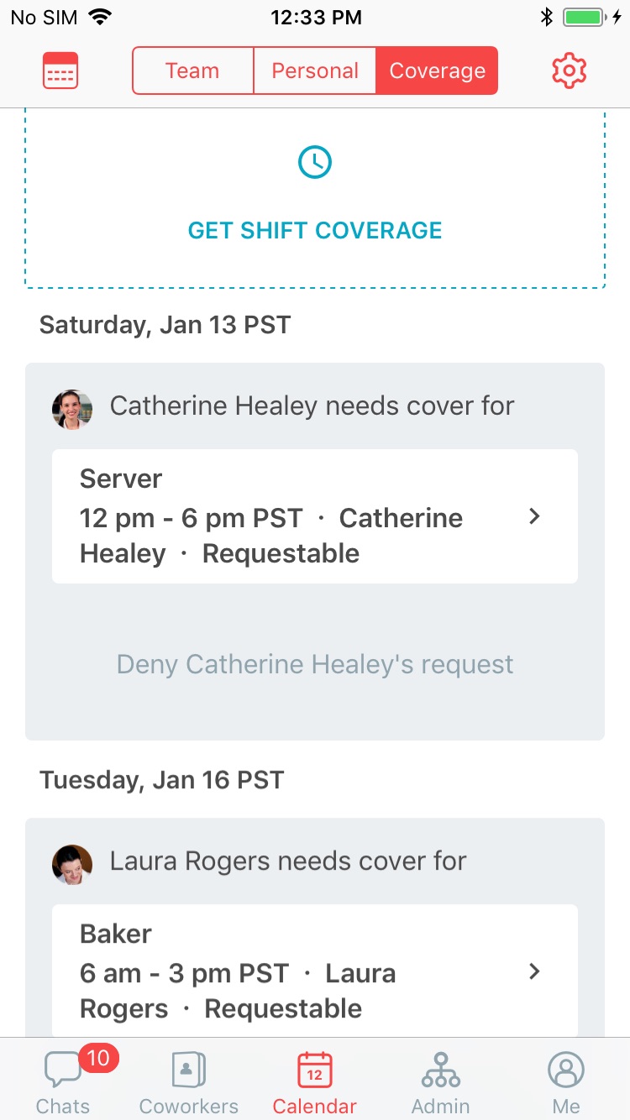Viewport: 630px width, 1120px height.
Task: Tap the clock icon above Get Shift Coverage
Action: pos(315,162)
